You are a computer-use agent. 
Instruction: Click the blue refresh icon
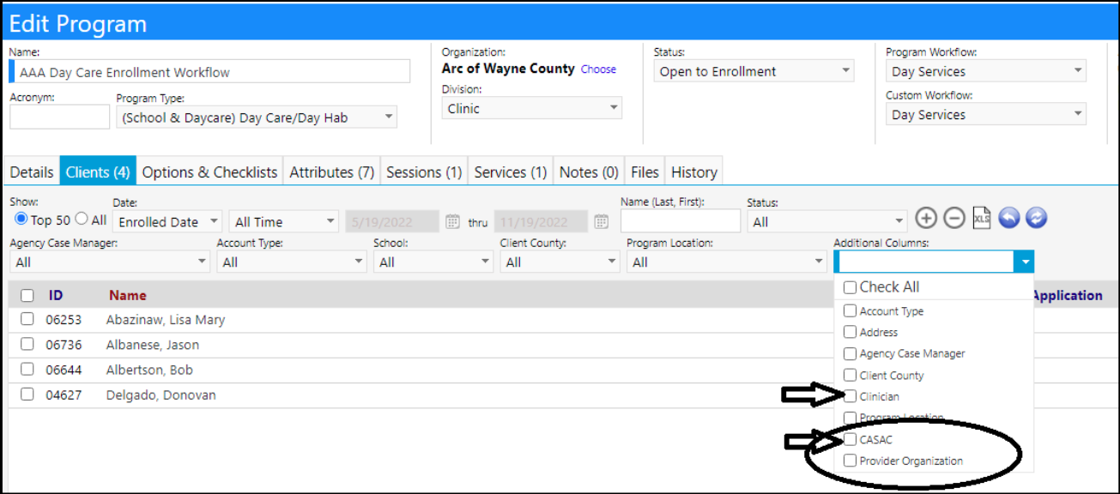1037,219
